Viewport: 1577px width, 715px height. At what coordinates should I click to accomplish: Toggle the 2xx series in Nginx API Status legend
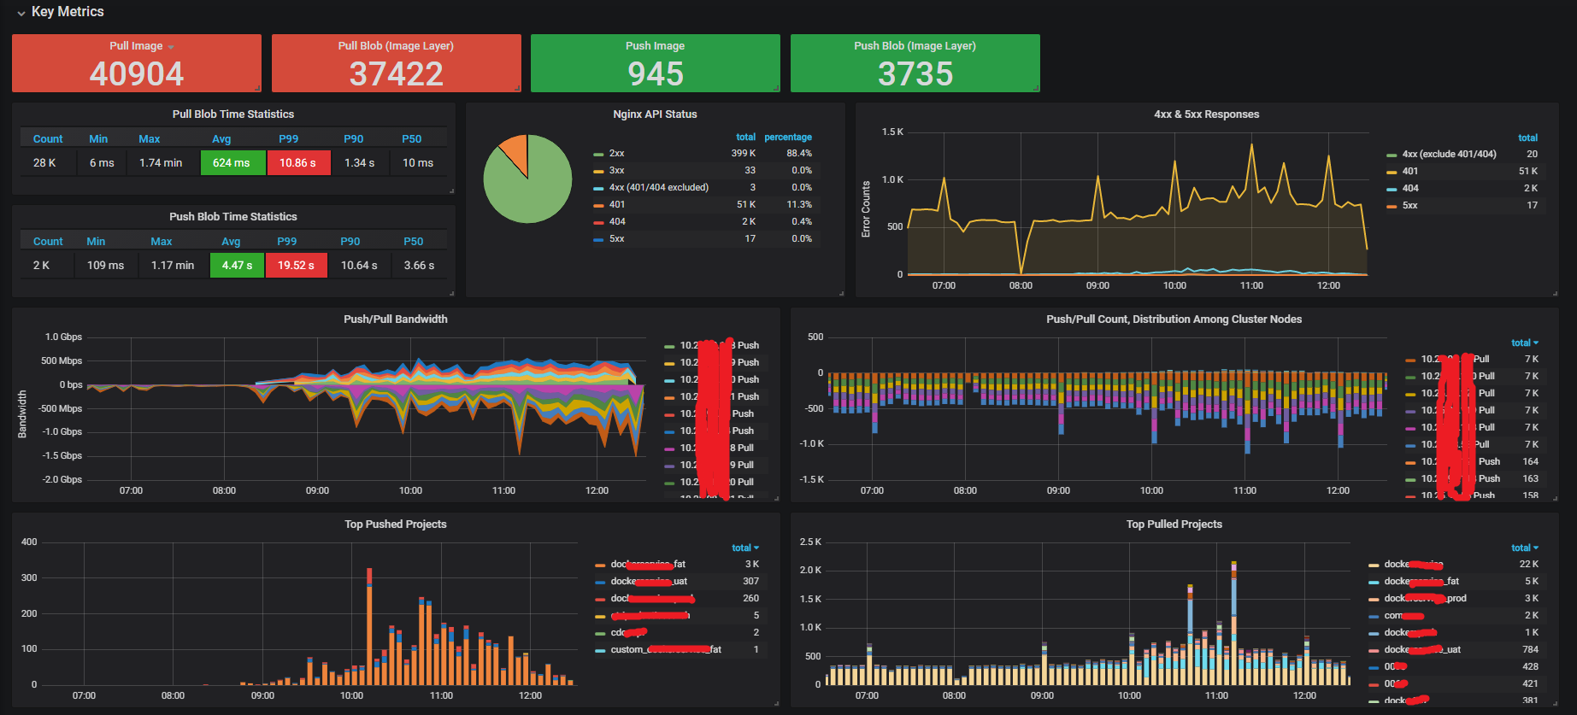616,154
